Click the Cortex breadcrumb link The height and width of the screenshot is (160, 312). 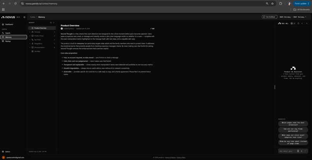[x=33, y=17]
